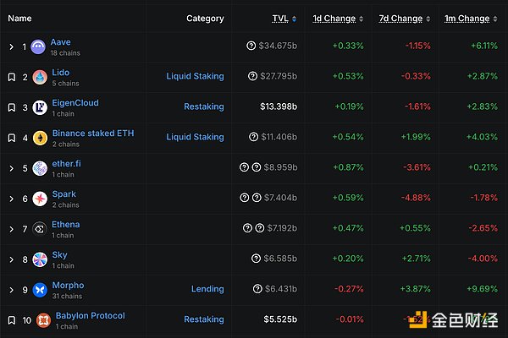Image resolution: width=508 pixels, height=338 pixels.
Task: Click the EigenCloud logo icon
Action: coord(39,107)
